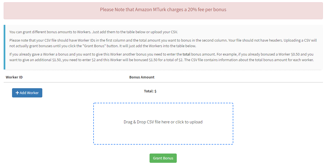Select the Worker ID column header
333x165 pixels.
coord(14,77)
